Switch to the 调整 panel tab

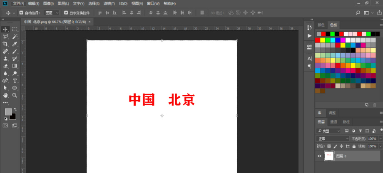coord(332,113)
